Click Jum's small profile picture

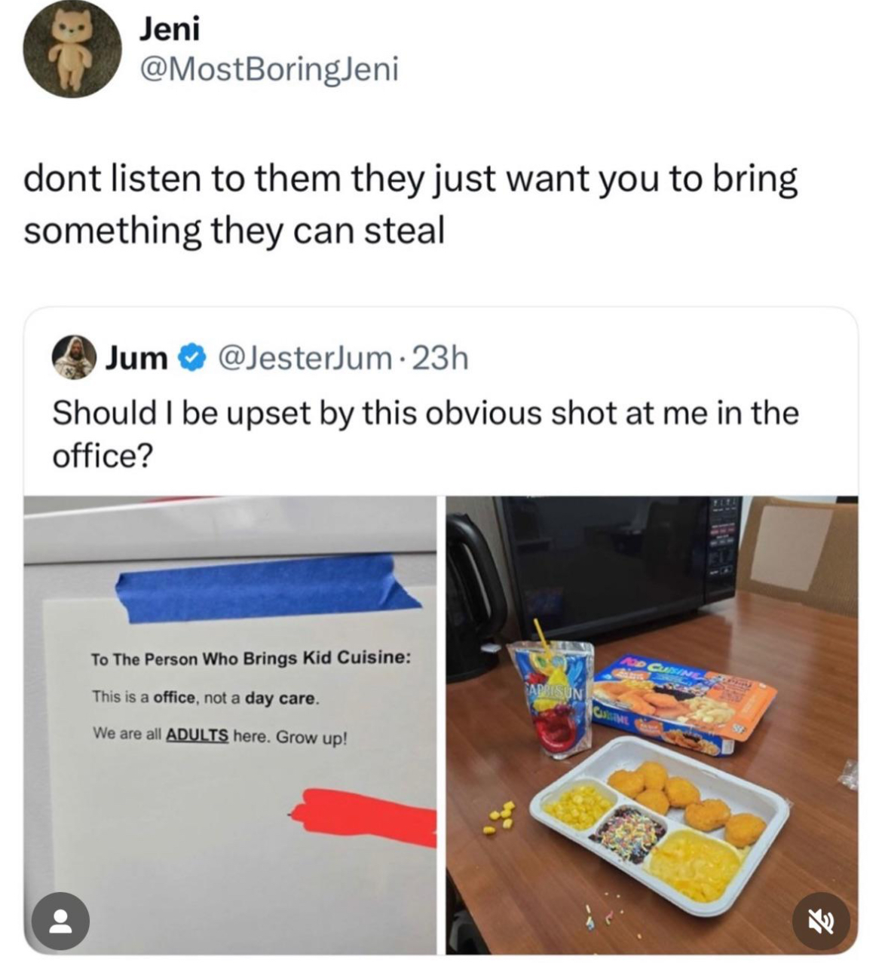coord(73,359)
